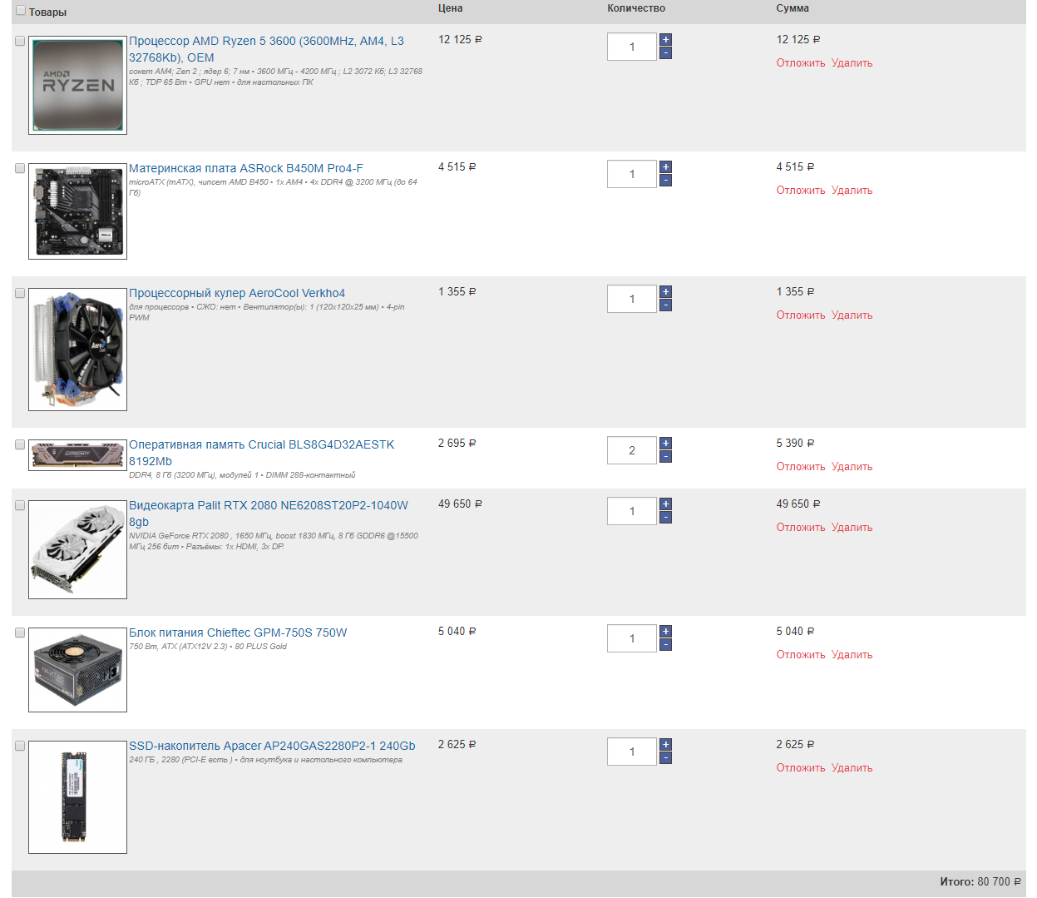
Task: Click the quantity field for AeroCool cooler
Action: (x=632, y=299)
